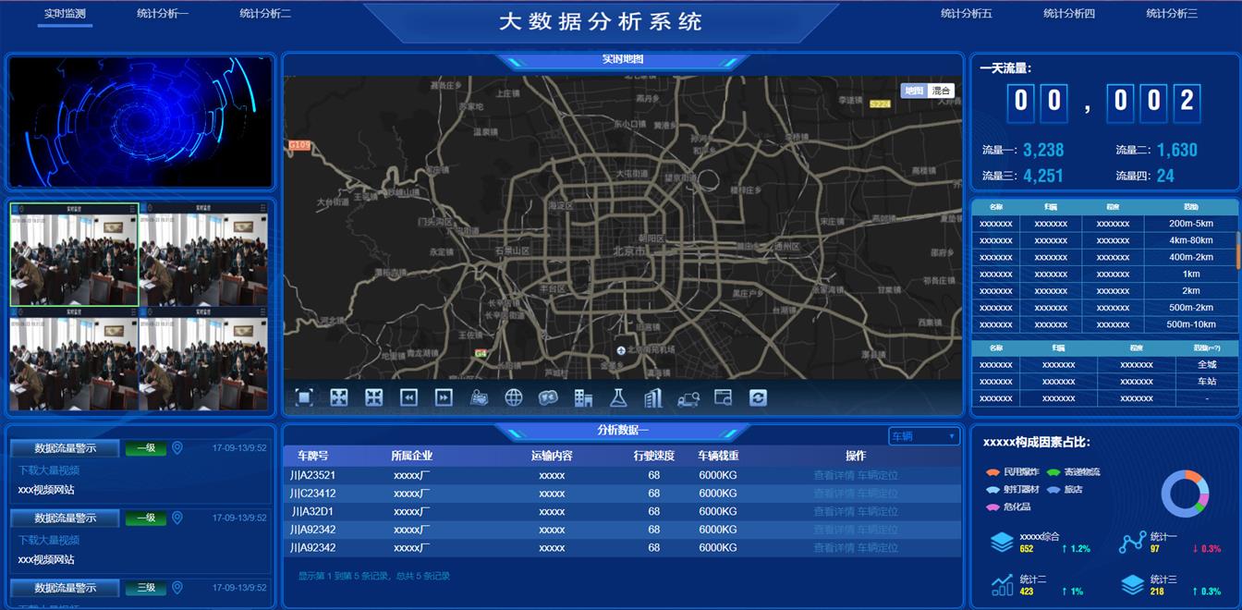Viewport: 1242px width, 610px height.
Task: Click the green G4 road marker on map
Action: click(x=481, y=353)
